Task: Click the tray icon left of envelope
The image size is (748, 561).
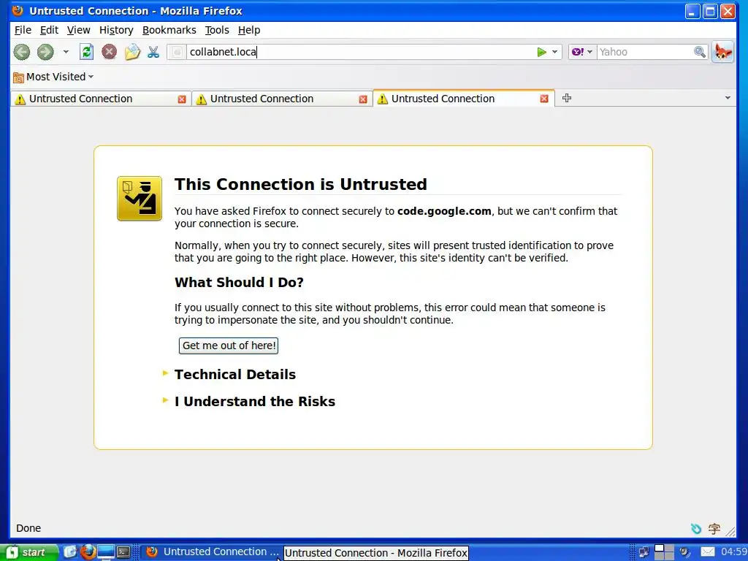Action: (x=685, y=552)
